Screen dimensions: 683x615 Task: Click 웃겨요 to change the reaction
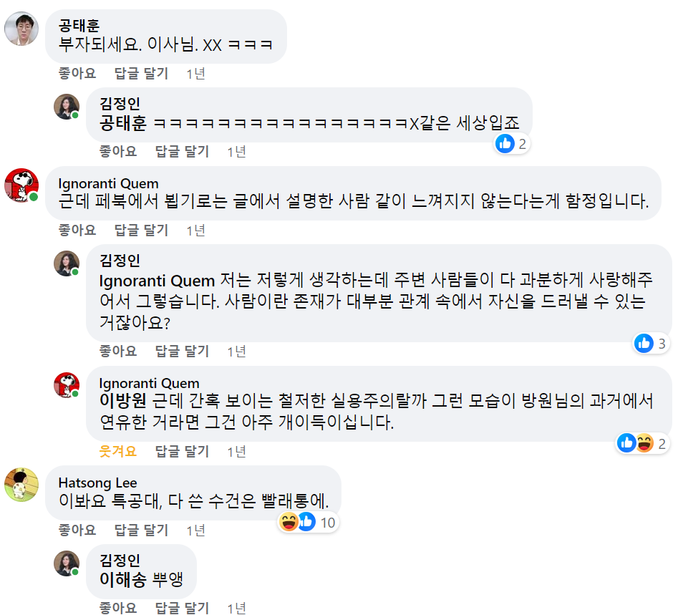(x=120, y=452)
